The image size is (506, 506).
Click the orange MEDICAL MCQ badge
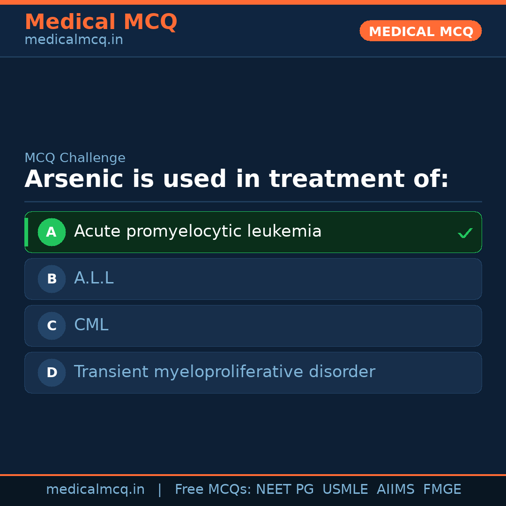point(420,31)
